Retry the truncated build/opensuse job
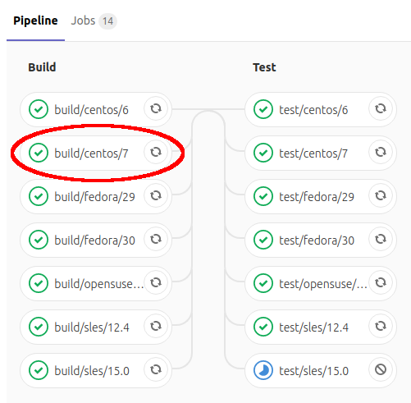Image resolution: width=411 pixels, height=403 pixels. point(156,283)
